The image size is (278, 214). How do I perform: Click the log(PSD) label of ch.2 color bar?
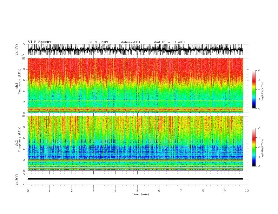[x=263, y=149]
